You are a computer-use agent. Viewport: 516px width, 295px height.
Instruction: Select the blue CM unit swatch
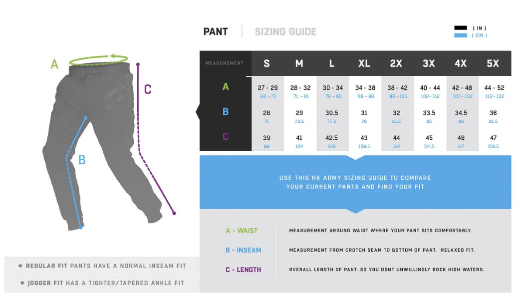coord(461,35)
